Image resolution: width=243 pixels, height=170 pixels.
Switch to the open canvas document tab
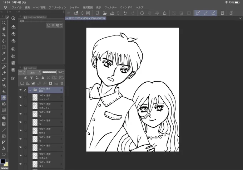coord(86,18)
